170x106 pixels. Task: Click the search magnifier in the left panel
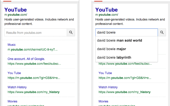tap(71, 32)
